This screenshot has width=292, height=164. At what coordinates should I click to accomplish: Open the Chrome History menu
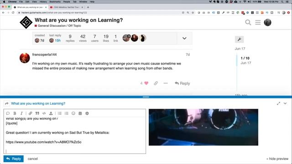[x=43, y=2]
